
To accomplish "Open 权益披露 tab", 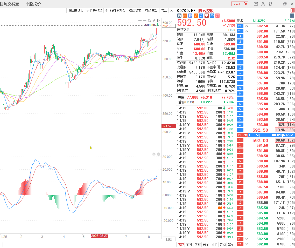I will point(135,11).
